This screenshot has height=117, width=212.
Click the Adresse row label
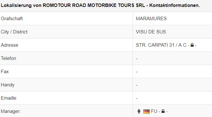point(9,45)
